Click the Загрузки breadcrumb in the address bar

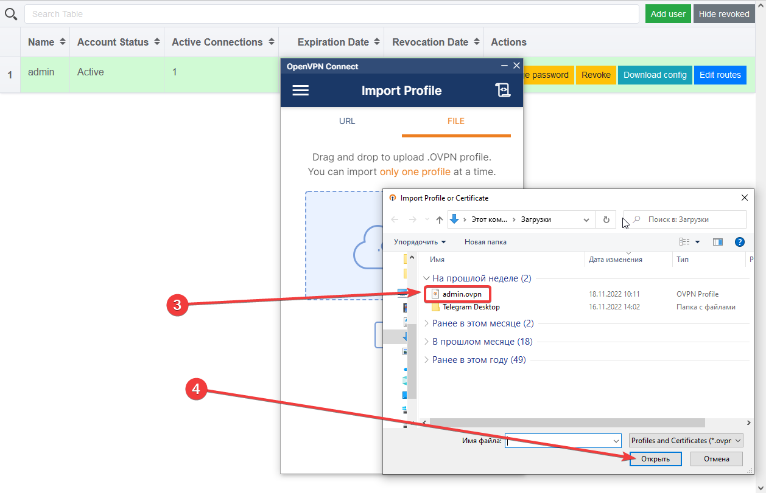click(536, 219)
